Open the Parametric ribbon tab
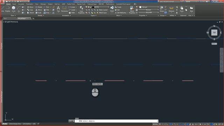The width and height of the screenshot is (224, 126). (x=29, y=4)
